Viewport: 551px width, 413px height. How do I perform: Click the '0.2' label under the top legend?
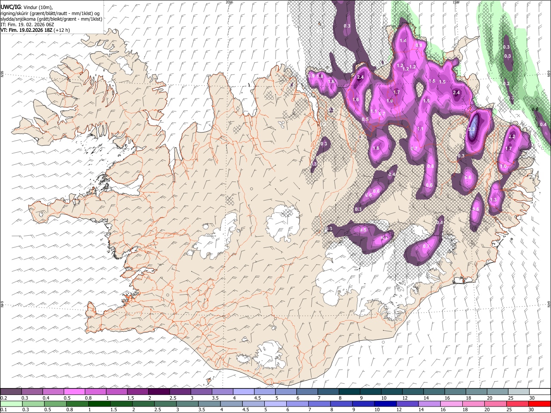coord(3,398)
